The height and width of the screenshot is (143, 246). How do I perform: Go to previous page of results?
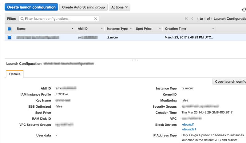pyautogui.click(x=192, y=18)
